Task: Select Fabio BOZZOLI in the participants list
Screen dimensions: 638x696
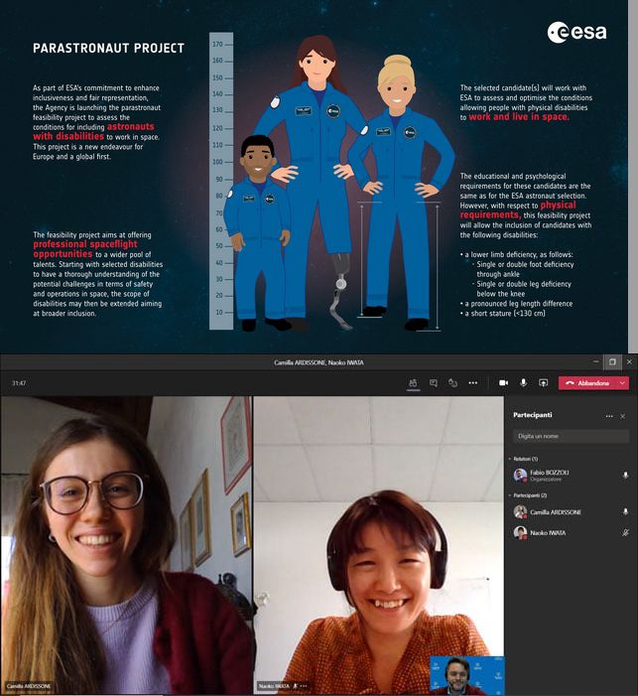Action: coord(571,476)
